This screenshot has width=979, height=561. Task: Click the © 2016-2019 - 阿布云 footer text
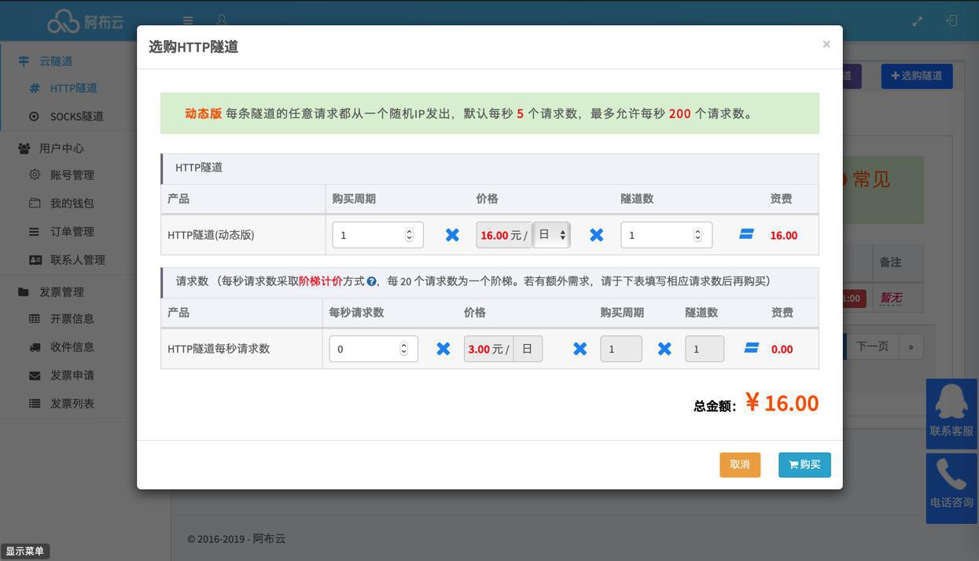pyautogui.click(x=237, y=539)
